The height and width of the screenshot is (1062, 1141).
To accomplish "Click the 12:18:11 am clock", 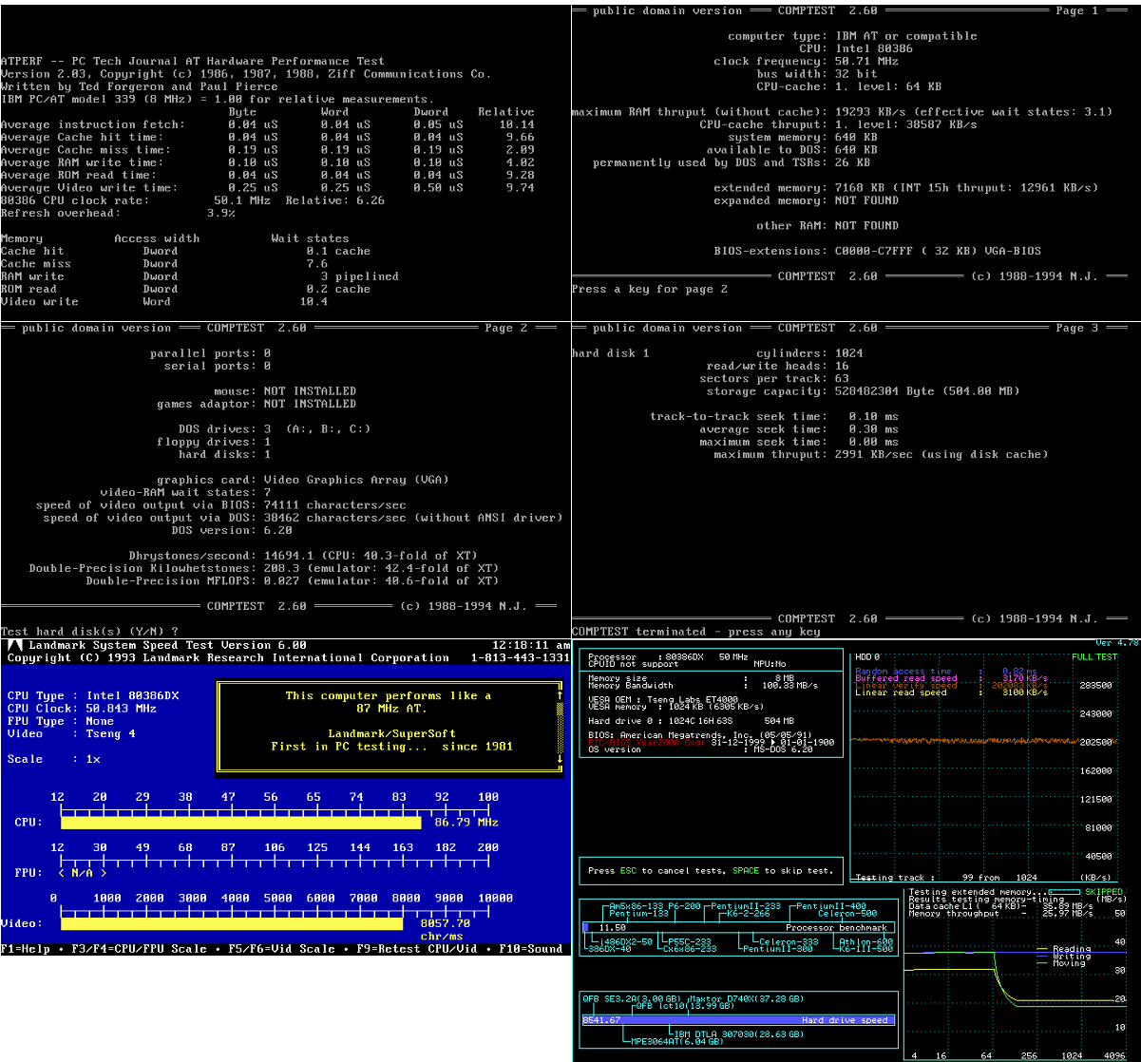I will (x=533, y=646).
